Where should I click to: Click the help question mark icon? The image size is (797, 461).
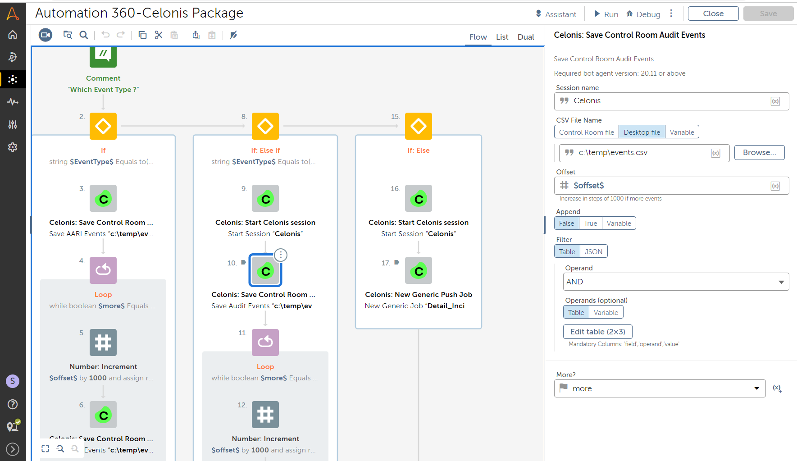coord(13,404)
